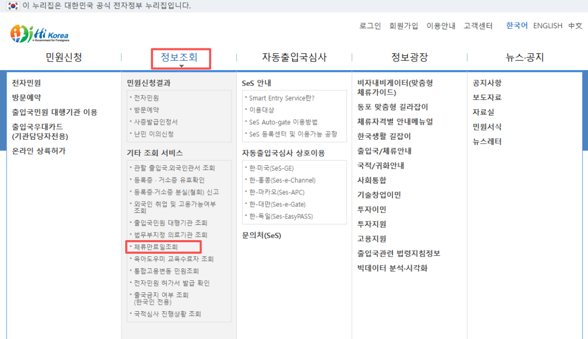Open 공지사항 under 뉴스·공지
Image resolution: width=588 pixels, height=339 pixels.
tap(487, 83)
